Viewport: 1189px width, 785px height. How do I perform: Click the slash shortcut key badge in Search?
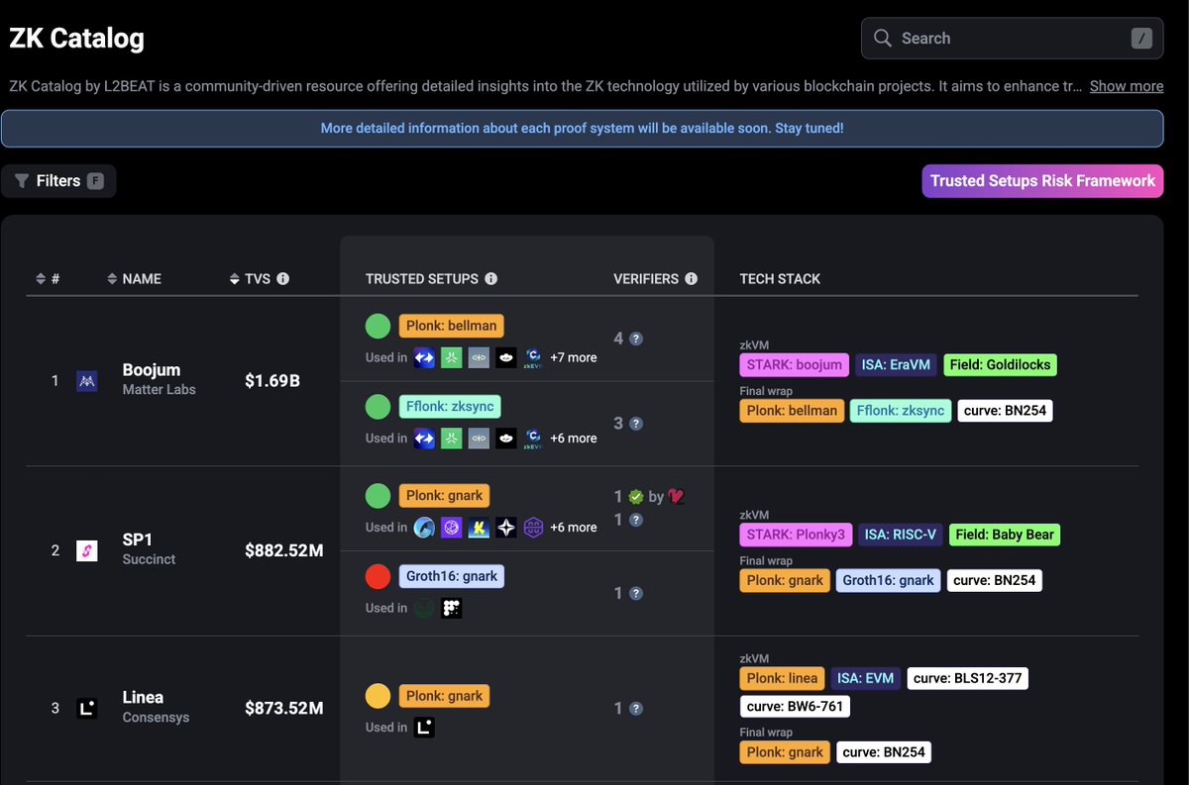[1142, 39]
